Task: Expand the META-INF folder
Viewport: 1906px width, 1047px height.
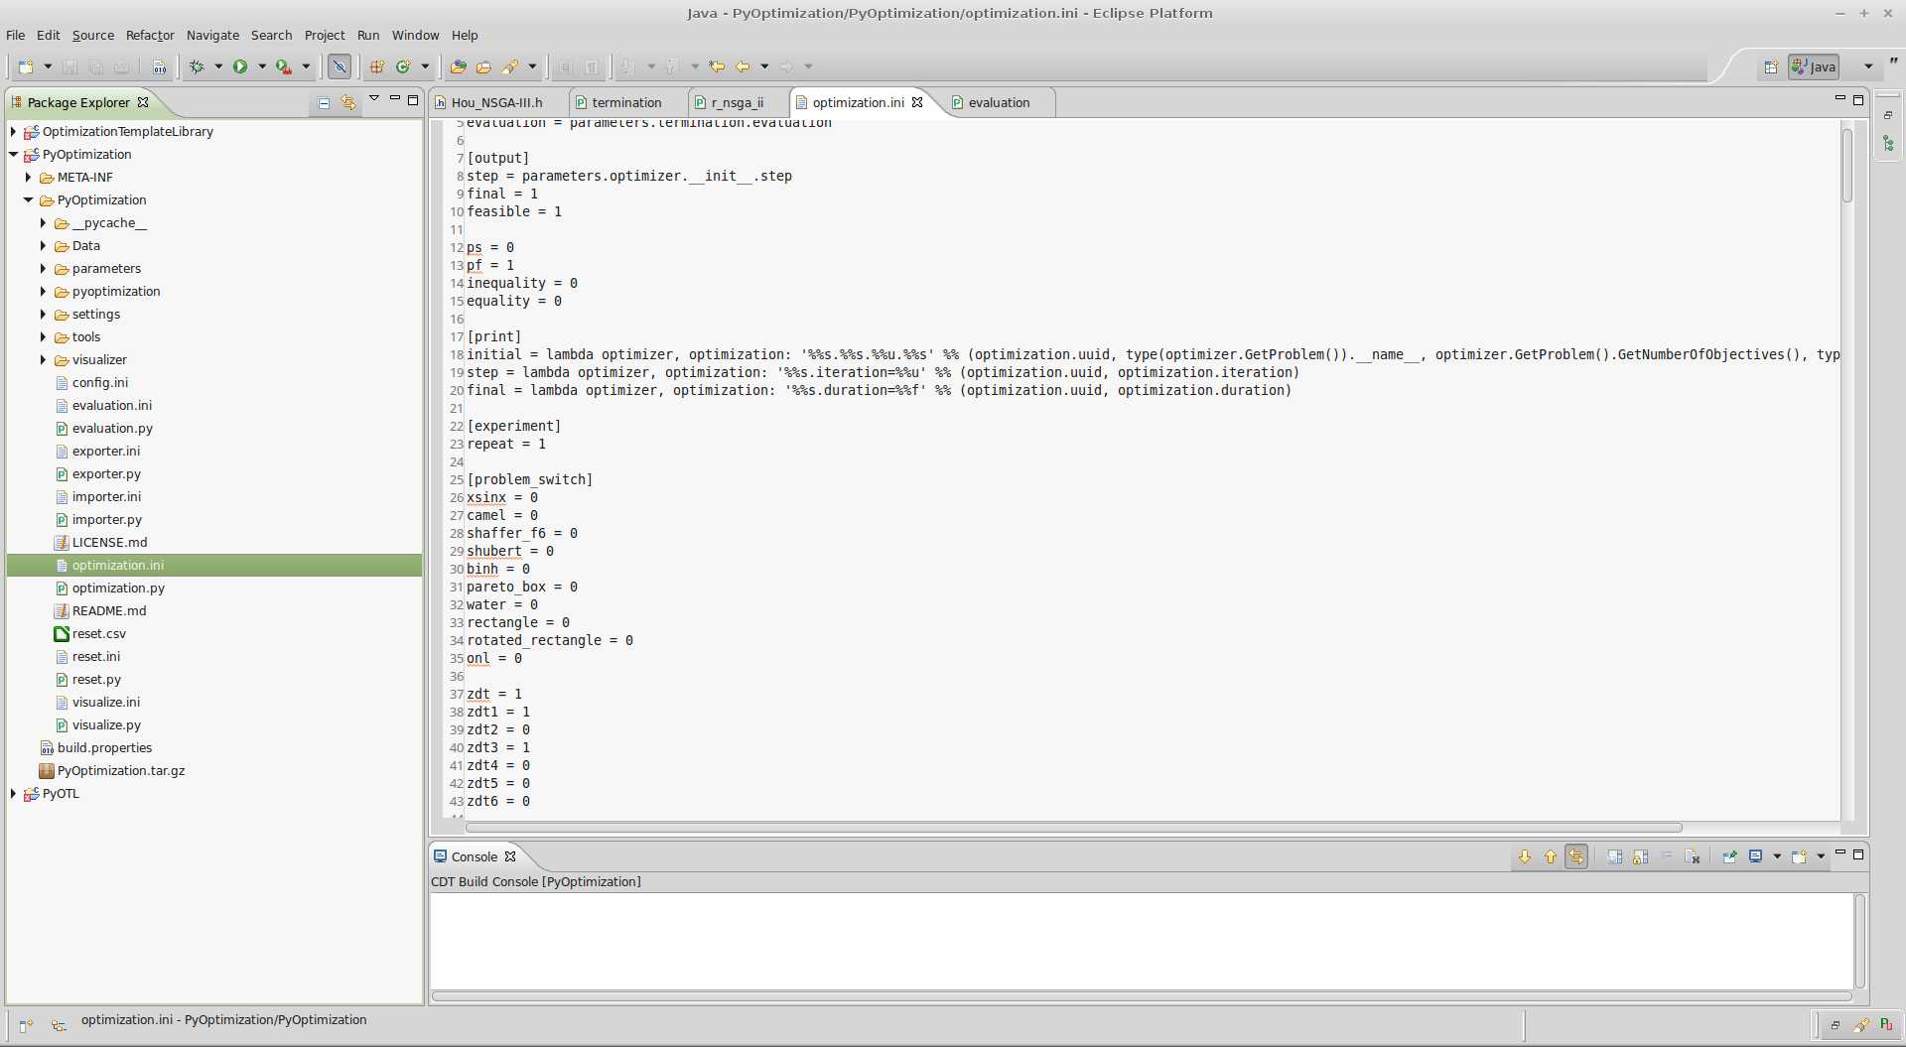Action: pos(28,177)
